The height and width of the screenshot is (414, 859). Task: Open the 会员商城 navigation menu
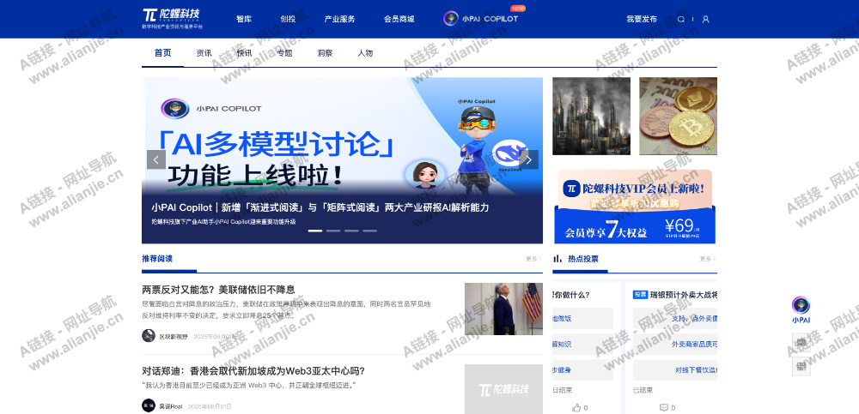[399, 19]
